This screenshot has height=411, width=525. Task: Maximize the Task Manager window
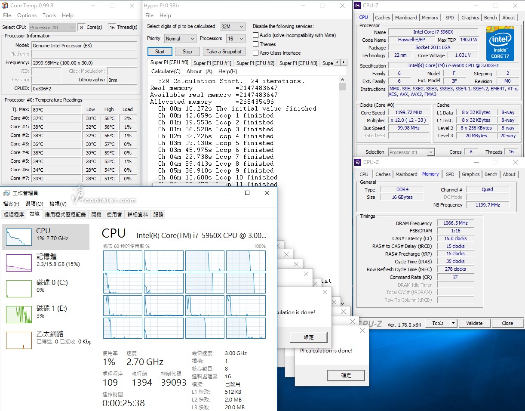pos(247,193)
